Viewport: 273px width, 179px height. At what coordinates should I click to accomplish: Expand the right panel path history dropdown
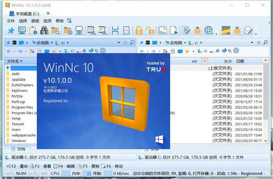point(252,42)
